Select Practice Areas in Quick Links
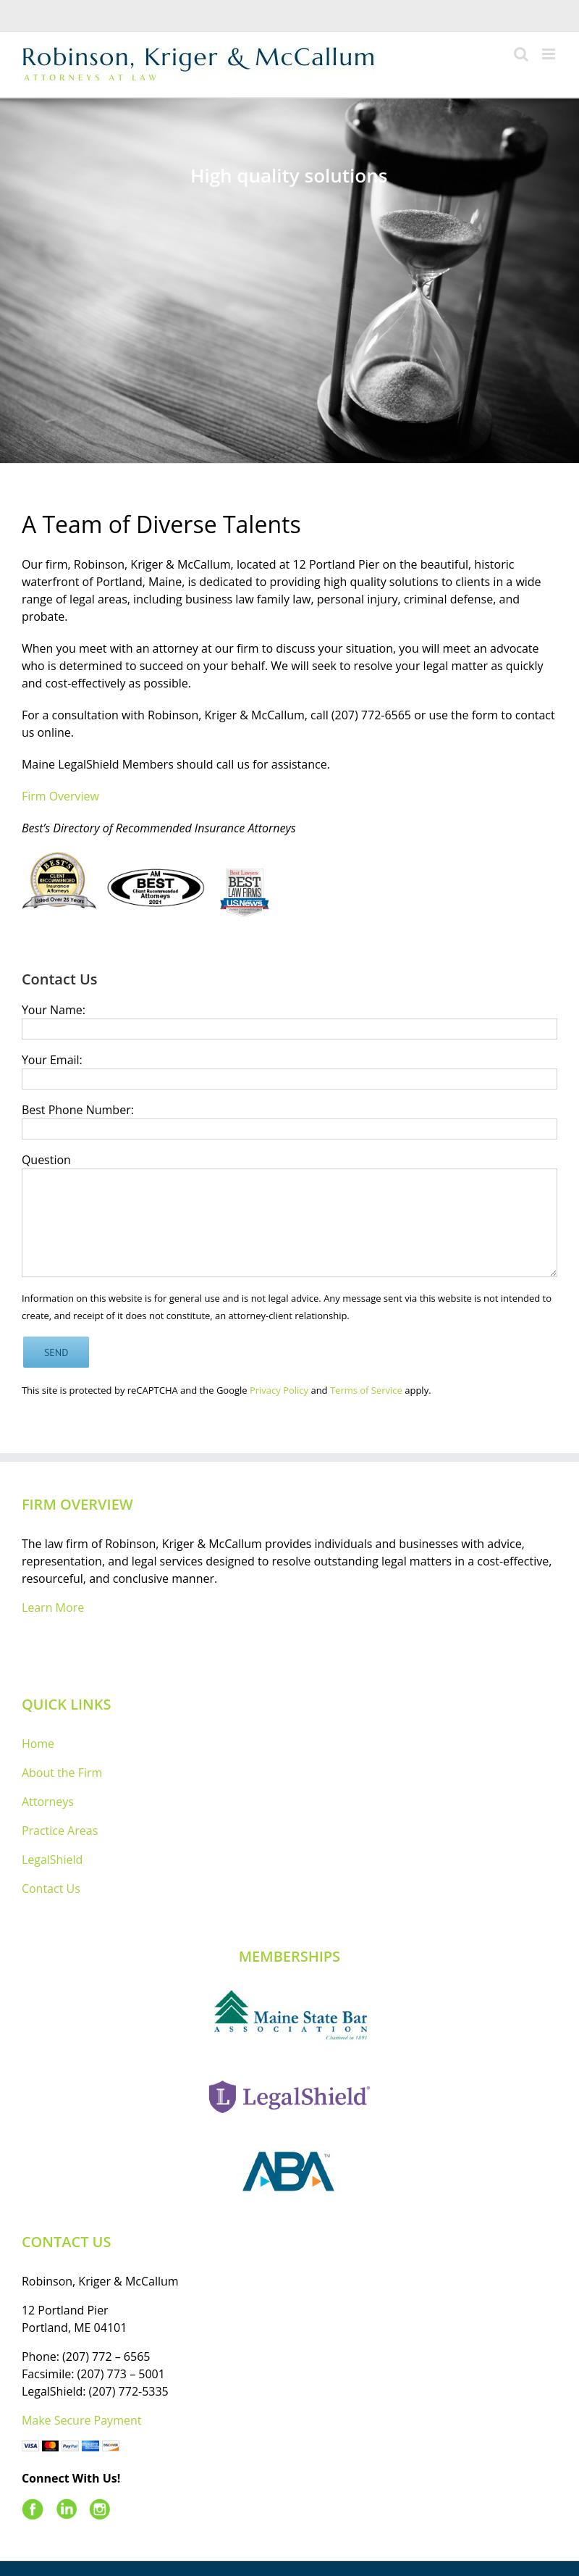The width and height of the screenshot is (579, 2576). 60,1830
